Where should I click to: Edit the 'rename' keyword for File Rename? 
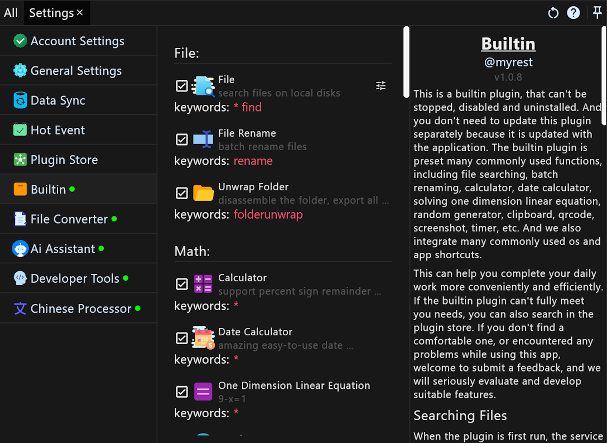pyautogui.click(x=253, y=161)
